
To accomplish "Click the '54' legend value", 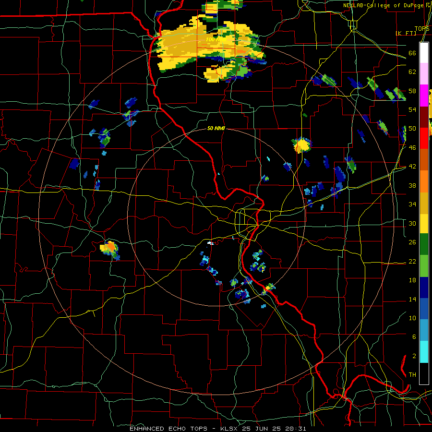I will [412, 109].
